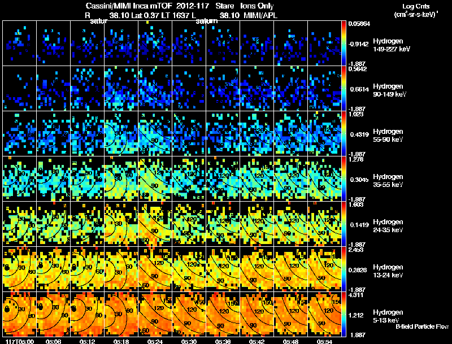Select the 'Hydrogen 55-90 keV' row label
452x344 pixels.
(388, 136)
